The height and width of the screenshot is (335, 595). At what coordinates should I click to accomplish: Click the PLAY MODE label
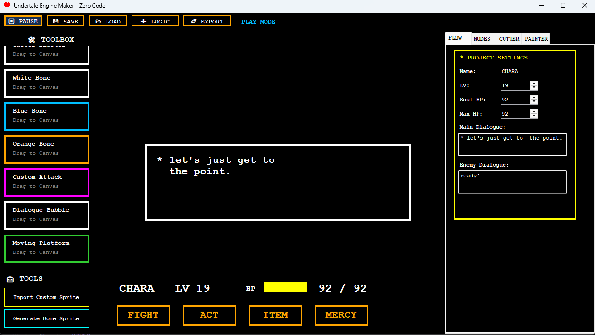tap(258, 22)
